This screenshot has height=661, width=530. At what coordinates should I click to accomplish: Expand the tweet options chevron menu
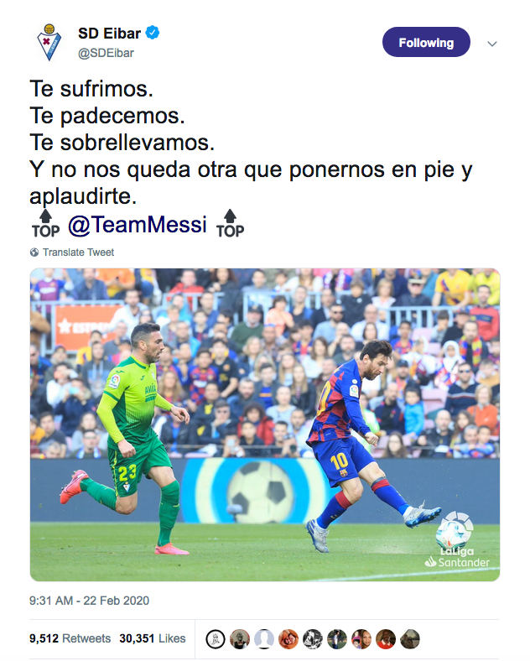point(492,44)
